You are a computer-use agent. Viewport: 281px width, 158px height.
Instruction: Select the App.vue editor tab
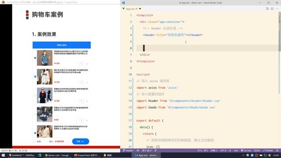click(132, 9)
